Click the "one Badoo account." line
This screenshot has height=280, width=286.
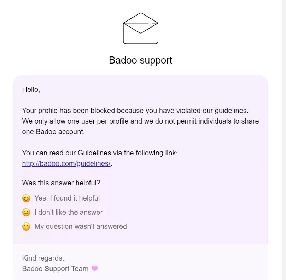pyautogui.click(x=53, y=132)
